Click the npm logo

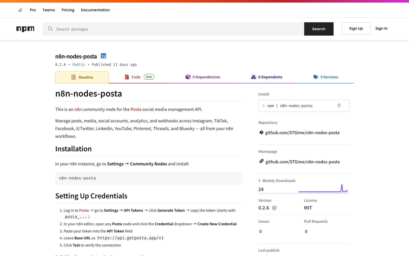[x=25, y=29]
